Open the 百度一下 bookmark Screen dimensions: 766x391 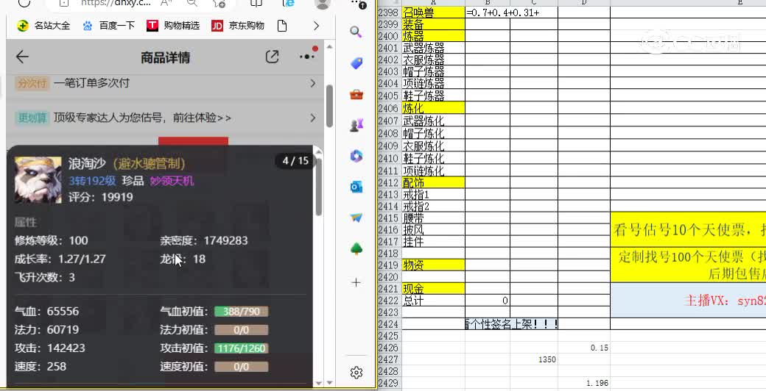pos(109,26)
